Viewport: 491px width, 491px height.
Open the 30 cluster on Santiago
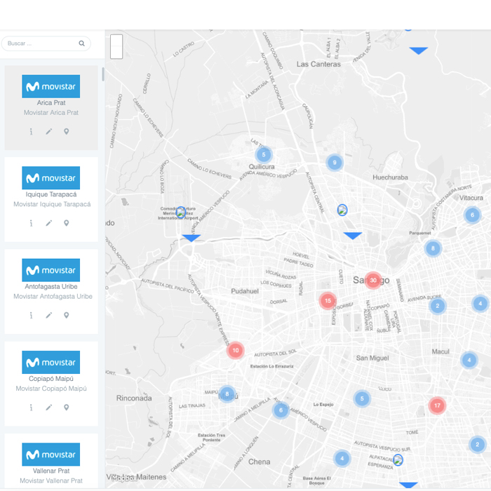pos(373,281)
